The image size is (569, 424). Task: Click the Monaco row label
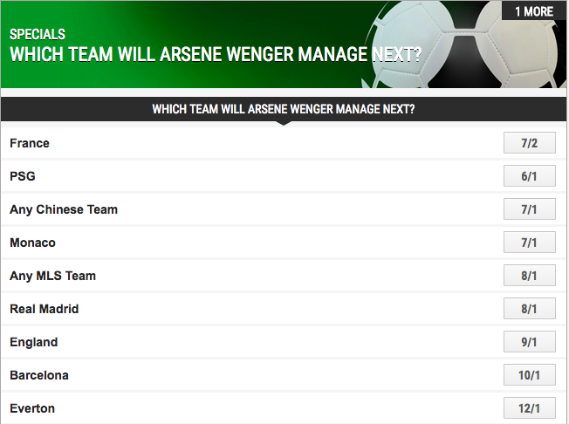coord(32,243)
